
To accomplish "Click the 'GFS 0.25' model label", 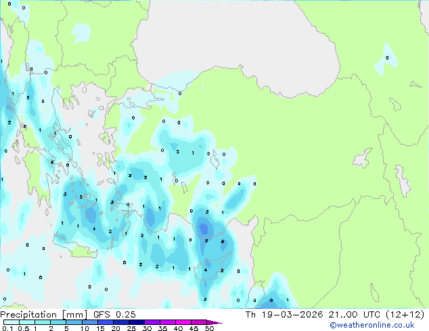I will 114,315.
